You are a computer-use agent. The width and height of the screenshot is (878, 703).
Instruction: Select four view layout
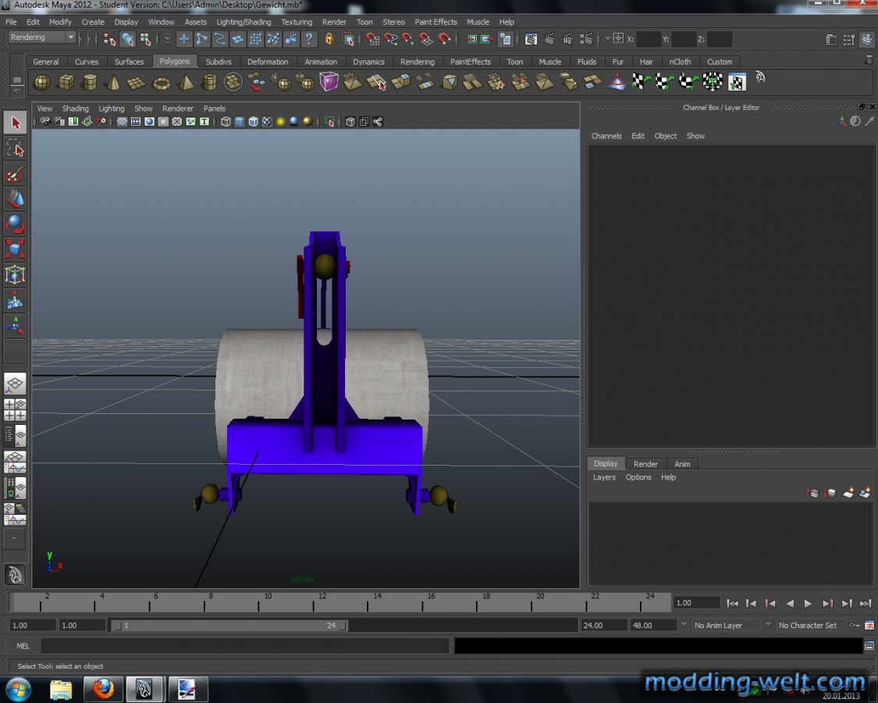(x=15, y=410)
